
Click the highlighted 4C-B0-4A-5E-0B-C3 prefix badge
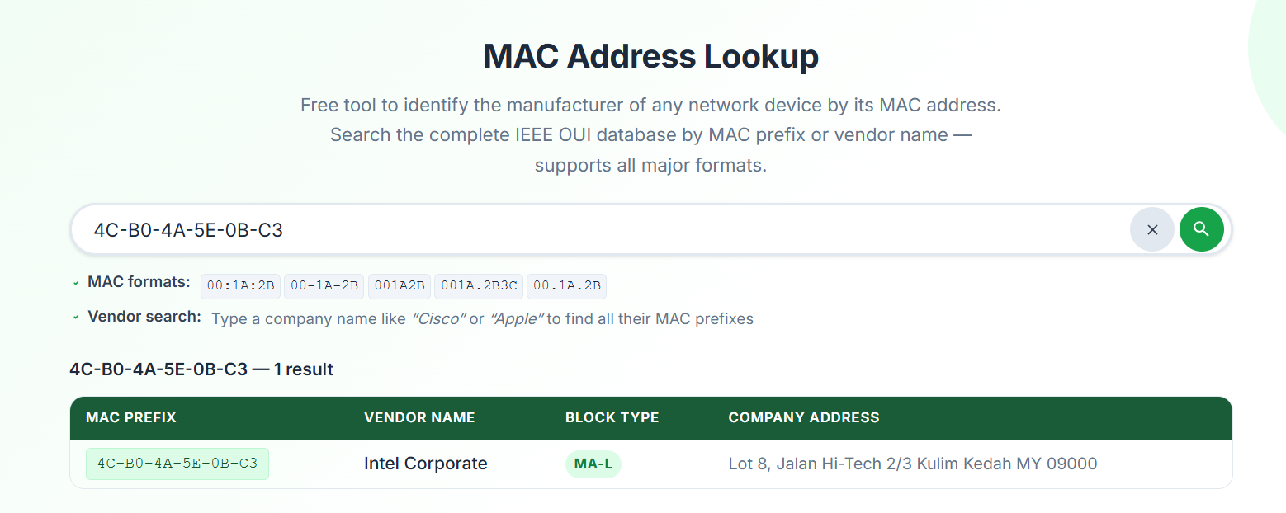(177, 464)
